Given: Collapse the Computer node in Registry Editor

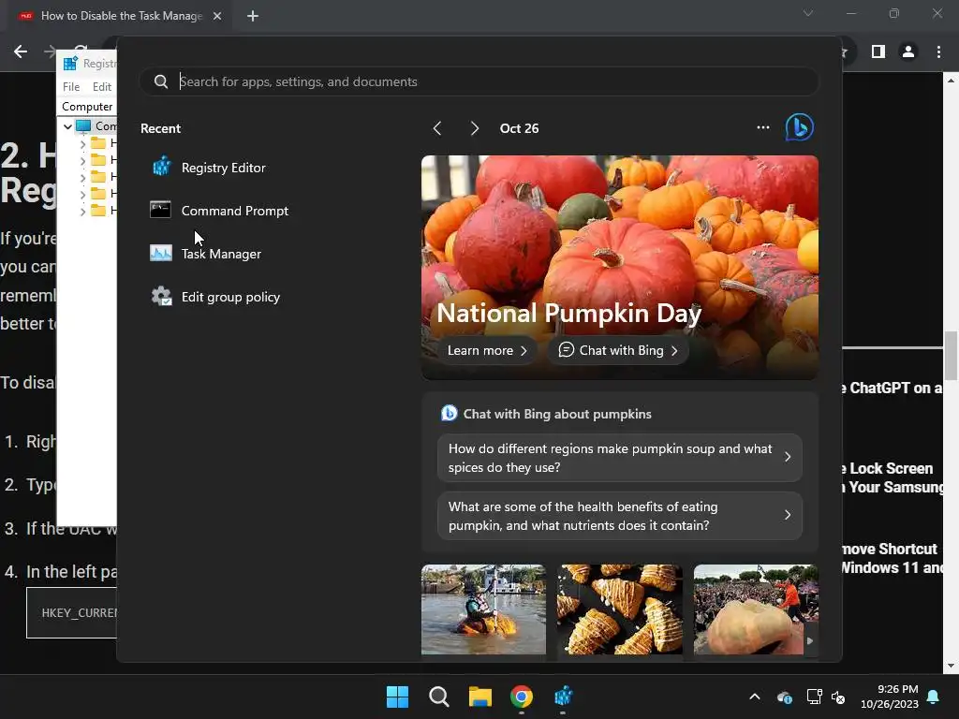Looking at the screenshot, I should [67, 126].
